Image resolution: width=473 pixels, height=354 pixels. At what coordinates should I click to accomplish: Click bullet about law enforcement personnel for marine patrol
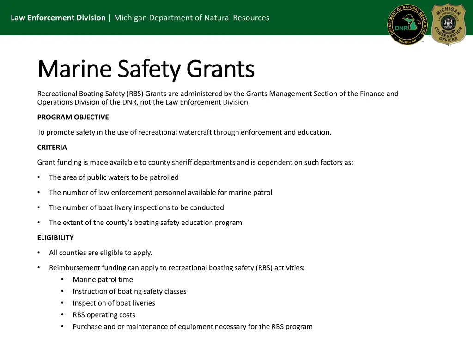160,192
